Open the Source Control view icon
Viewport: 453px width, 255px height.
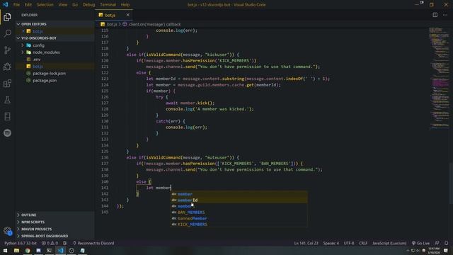click(x=7, y=50)
